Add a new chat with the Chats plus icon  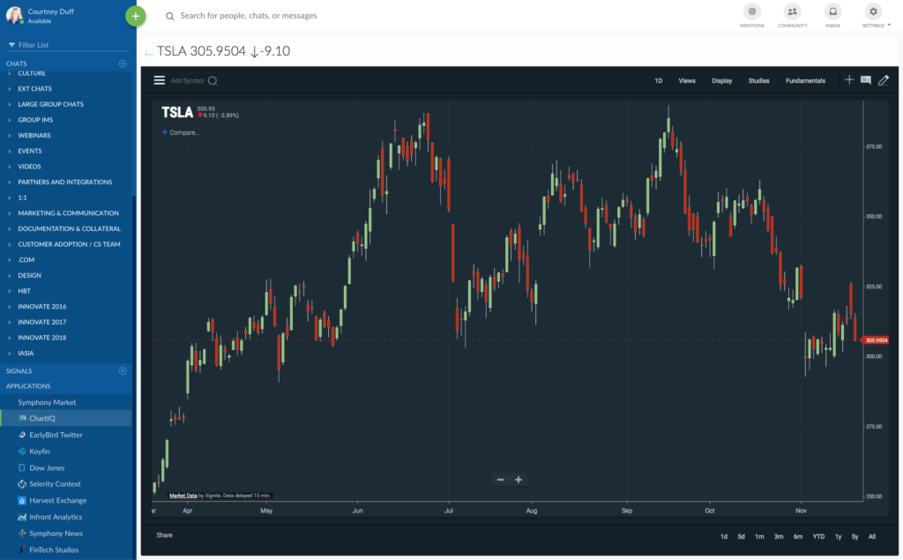click(x=123, y=63)
